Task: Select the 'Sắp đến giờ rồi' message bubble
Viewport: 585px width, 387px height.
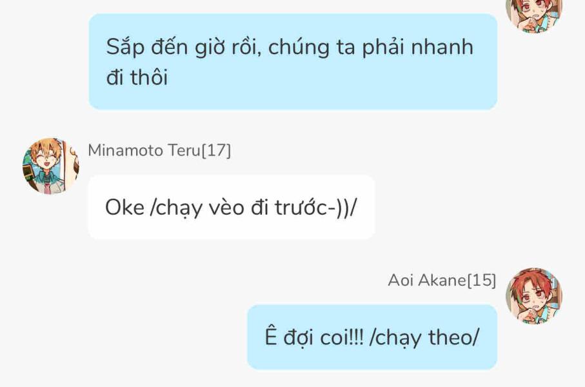Action: pos(293,62)
